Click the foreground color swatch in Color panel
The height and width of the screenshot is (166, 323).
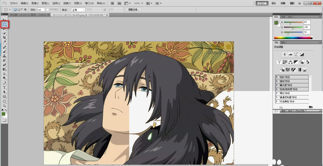click(276, 23)
